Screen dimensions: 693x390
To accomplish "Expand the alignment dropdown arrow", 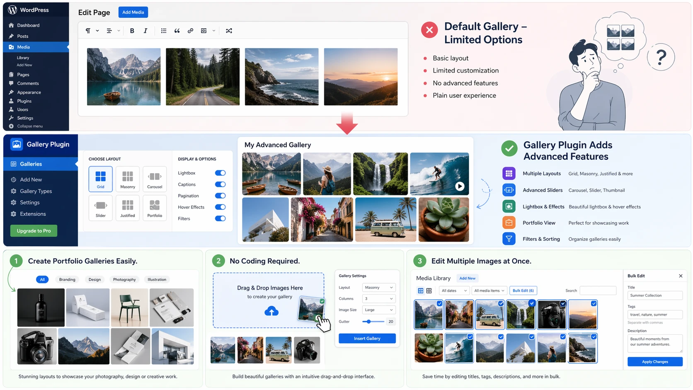I will click(119, 31).
